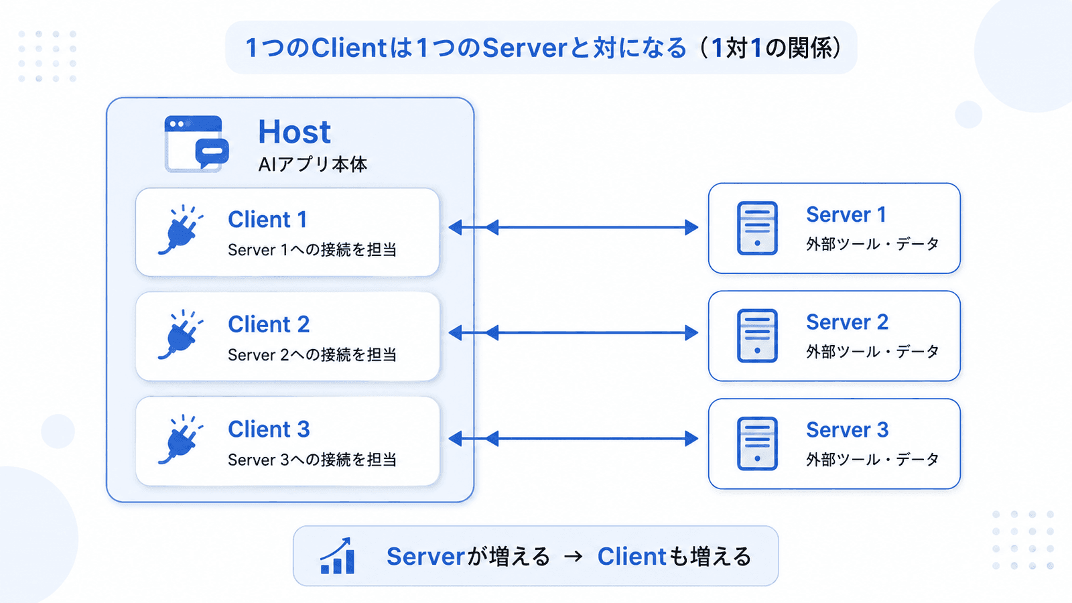Click "外部ツール・データ" under Server 1
Viewport: 1072px width, 603px height.
click(872, 244)
